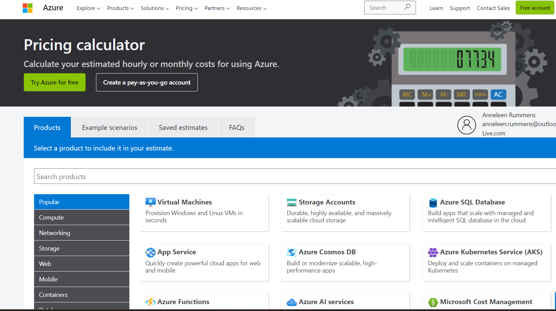The image size is (556, 311).
Task: Click the Try Azure for free button
Action: coord(55,82)
